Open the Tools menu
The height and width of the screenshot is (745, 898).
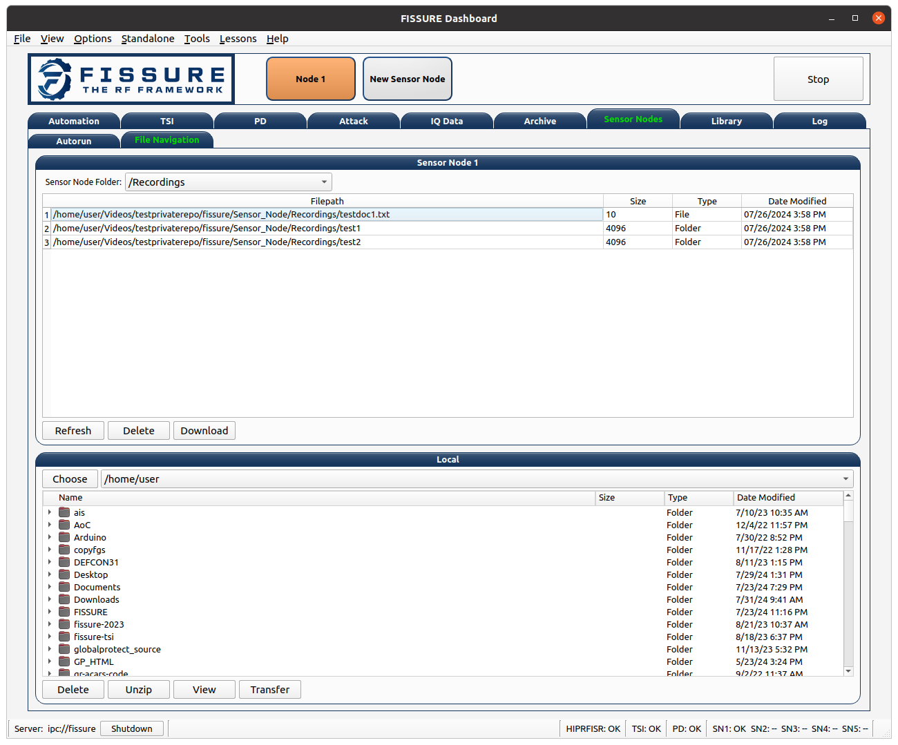pos(197,39)
